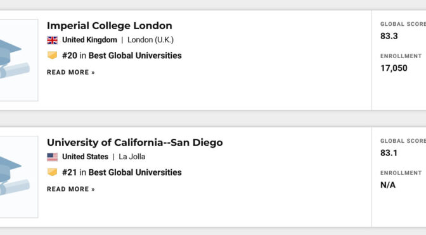Click Imperial College London graduation cap thumbnail

tap(19, 60)
